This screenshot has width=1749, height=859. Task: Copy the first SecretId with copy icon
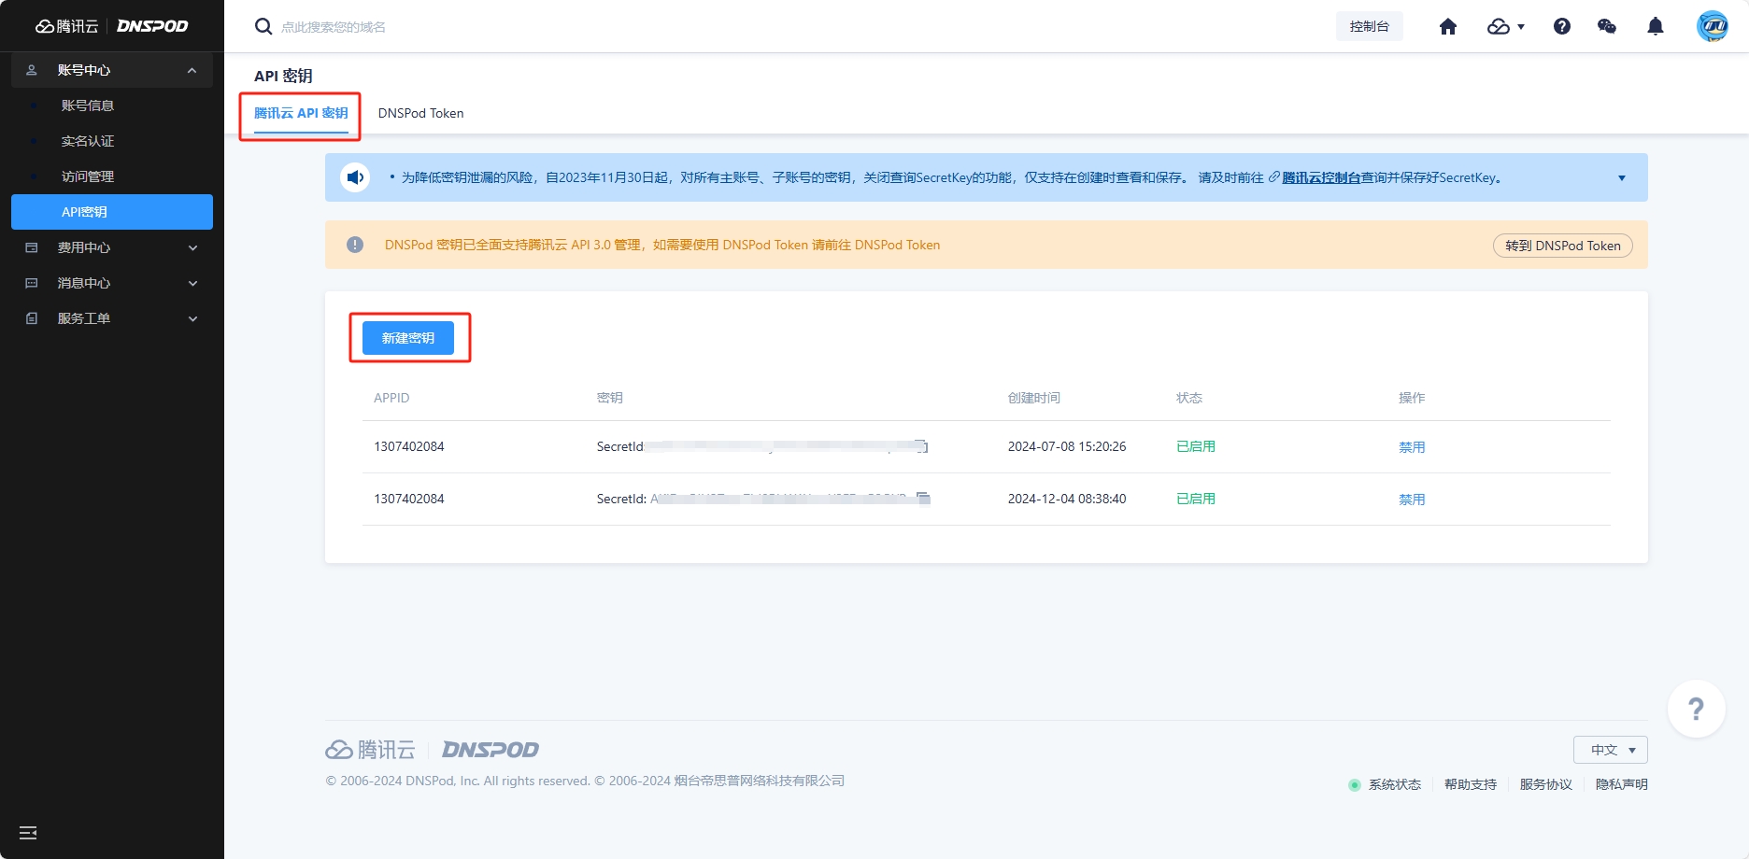[x=921, y=446]
